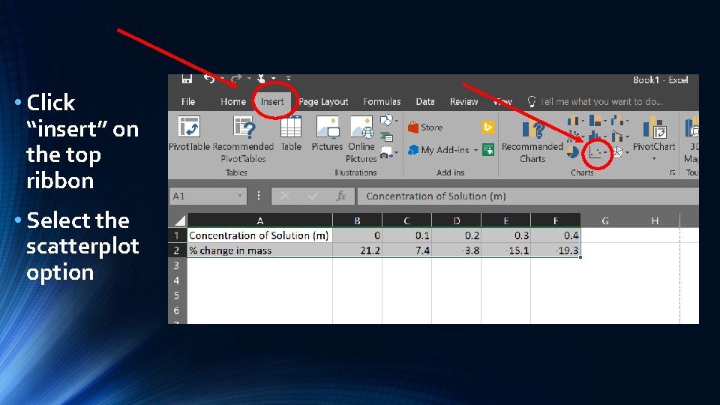Screen dimensions: 720x405
Task: Click the Select All corner triangle
Action: pos(179,220)
